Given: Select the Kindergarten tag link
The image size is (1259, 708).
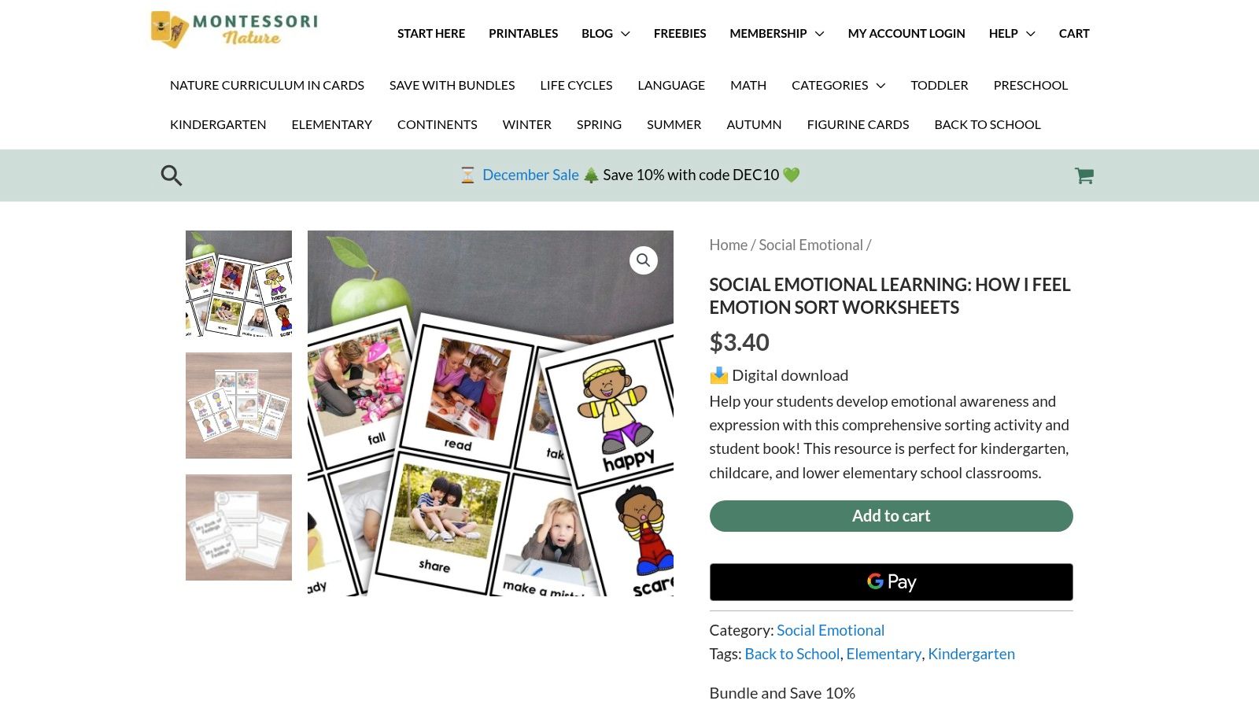Looking at the screenshot, I should coord(971,654).
